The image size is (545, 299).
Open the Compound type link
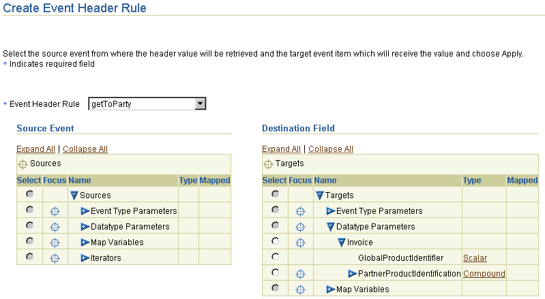click(484, 274)
